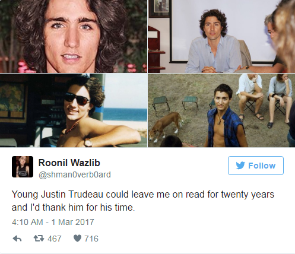The image size is (295, 254).
Task: Click the 716 likes count
Action: (91, 239)
